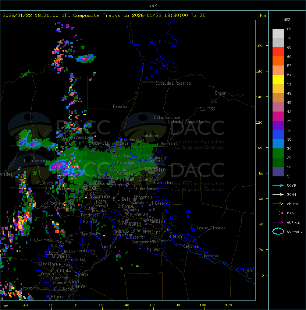Click the pink bip arrow in legend

coord(278,213)
